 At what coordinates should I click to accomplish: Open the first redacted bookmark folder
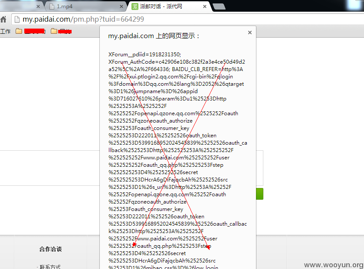pos(30,31)
